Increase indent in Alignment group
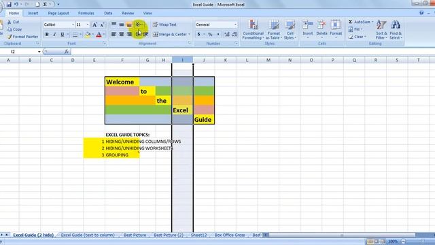Screen dimensions: 435x245 (146, 34)
